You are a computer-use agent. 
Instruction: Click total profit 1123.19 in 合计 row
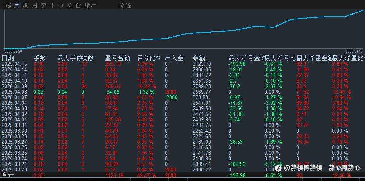[114, 175]
